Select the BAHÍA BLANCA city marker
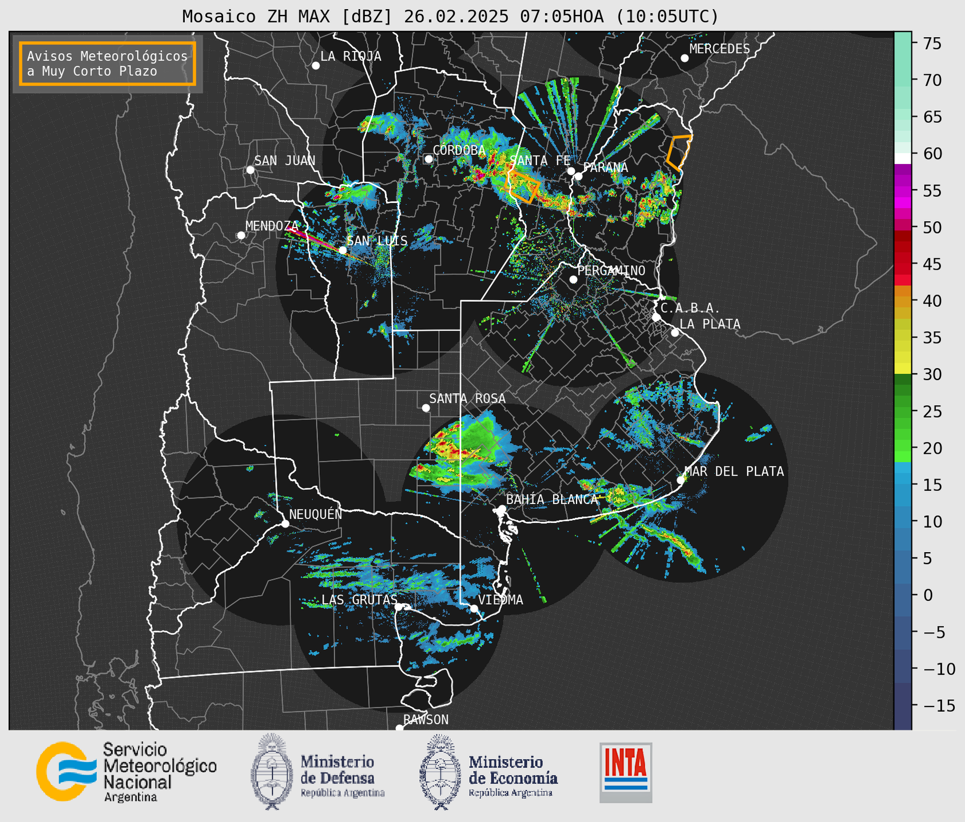Image resolution: width=965 pixels, height=822 pixels. pos(502,509)
